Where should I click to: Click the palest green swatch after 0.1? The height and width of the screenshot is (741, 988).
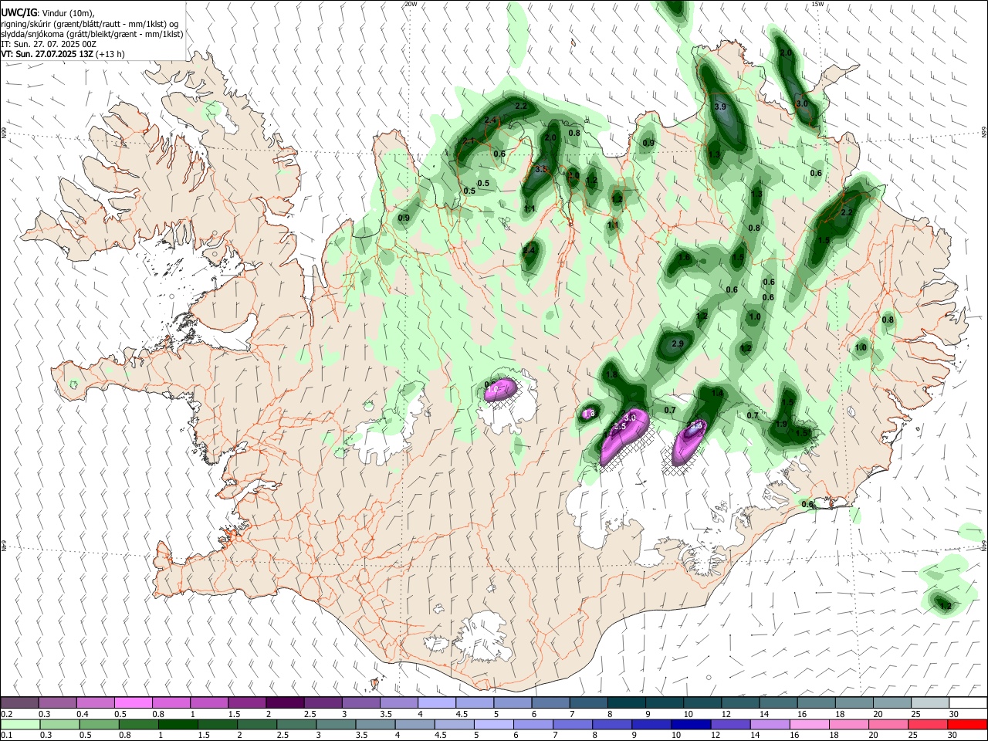click(20, 724)
